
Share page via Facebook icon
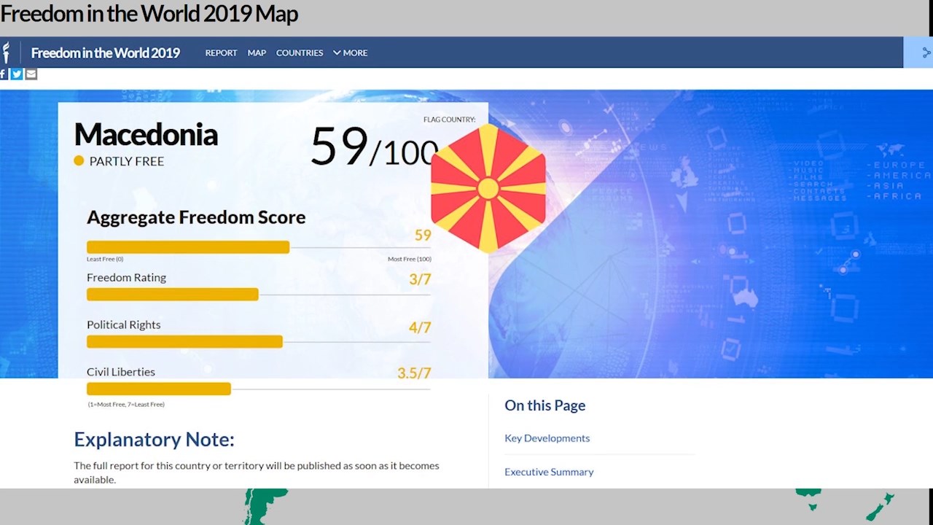pyautogui.click(x=4, y=74)
